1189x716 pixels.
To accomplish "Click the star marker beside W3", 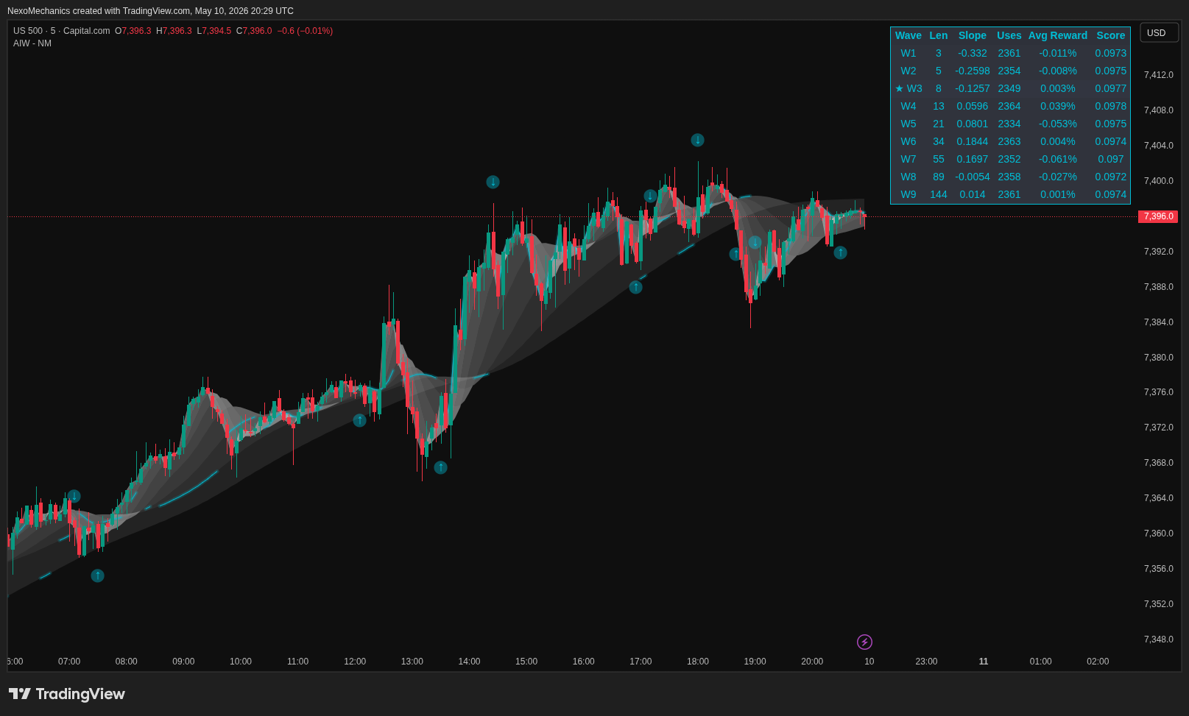I will click(899, 88).
